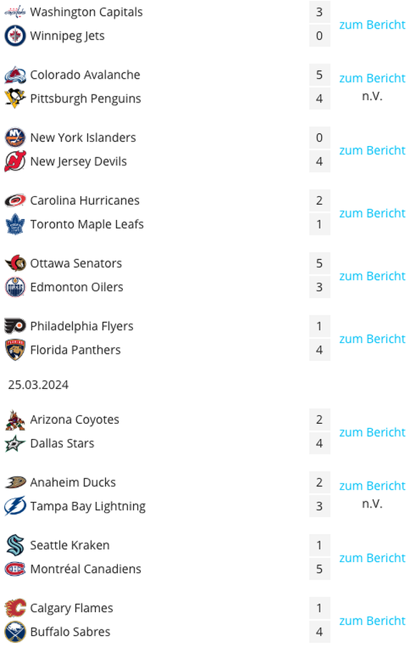Screen dimensions: 416x653
Task: Click the Ottawa Senators logo icon
Action: pyautogui.click(x=15, y=263)
